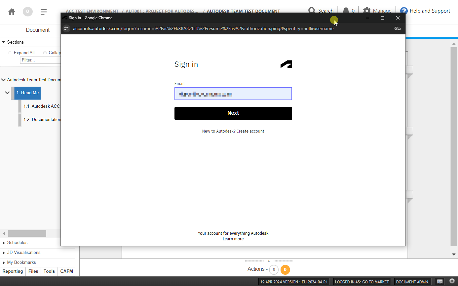Switch to the Document tab
The height and width of the screenshot is (286, 458).
38,30
